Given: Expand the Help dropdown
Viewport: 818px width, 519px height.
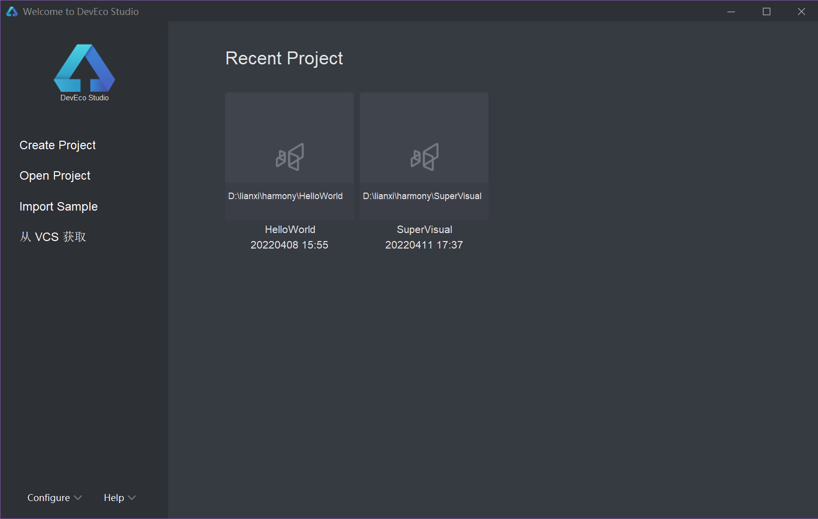Looking at the screenshot, I should click(x=120, y=498).
